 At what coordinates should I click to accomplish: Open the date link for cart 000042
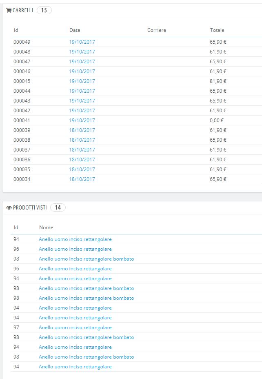82,111
